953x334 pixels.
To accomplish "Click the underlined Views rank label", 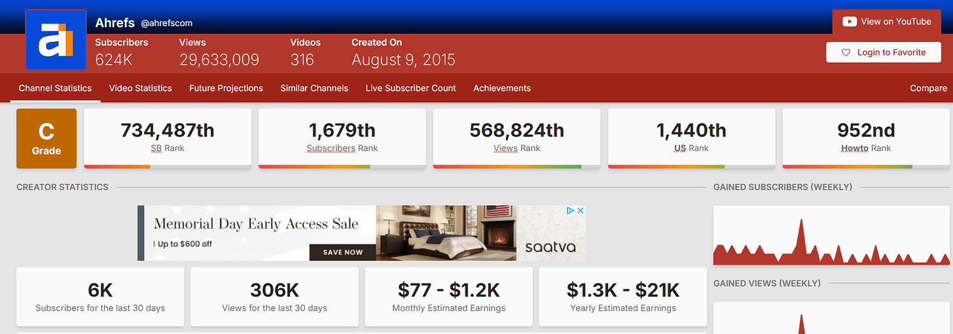I will [x=505, y=148].
